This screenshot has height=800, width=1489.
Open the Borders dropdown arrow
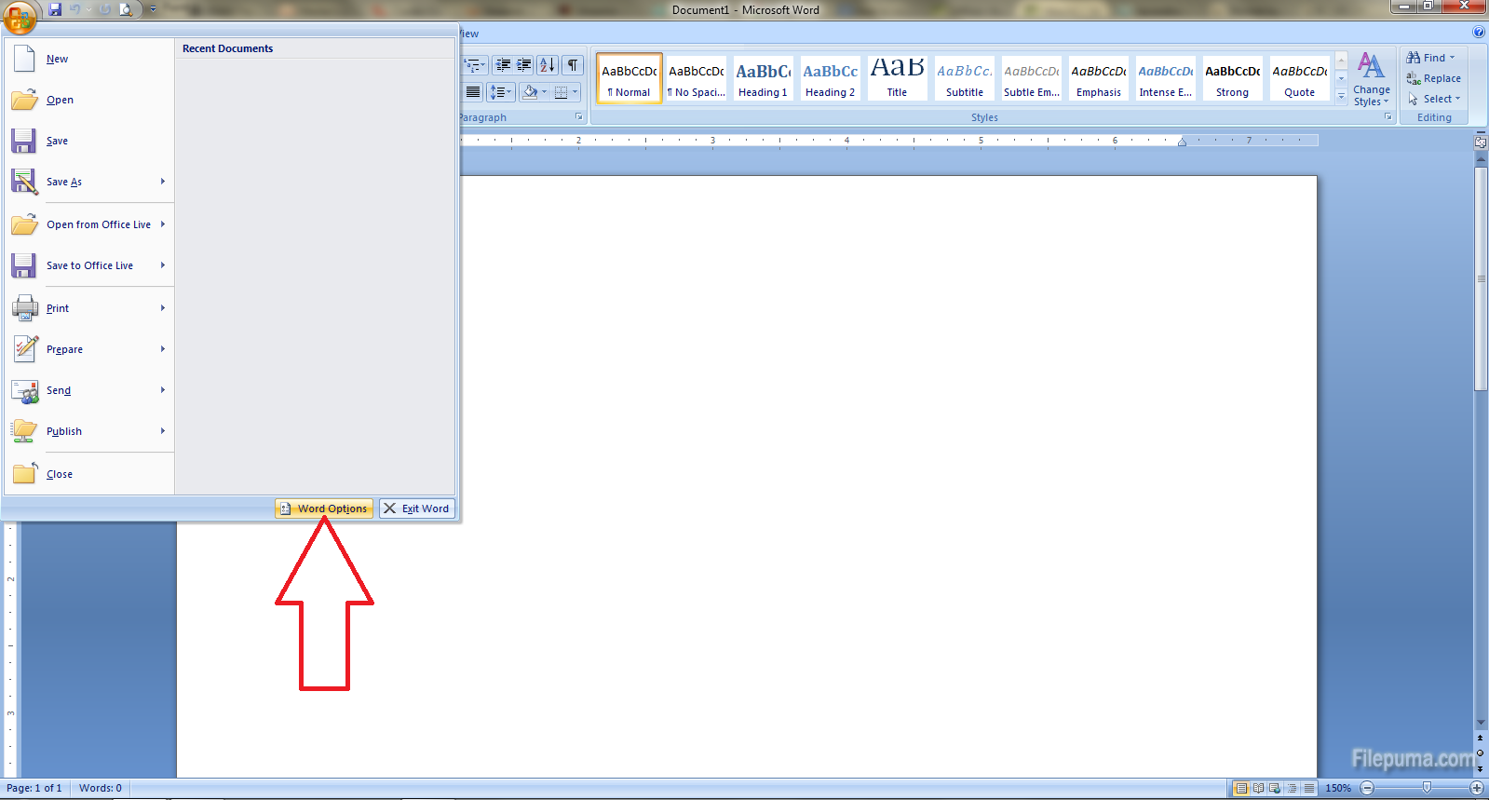[x=575, y=92]
